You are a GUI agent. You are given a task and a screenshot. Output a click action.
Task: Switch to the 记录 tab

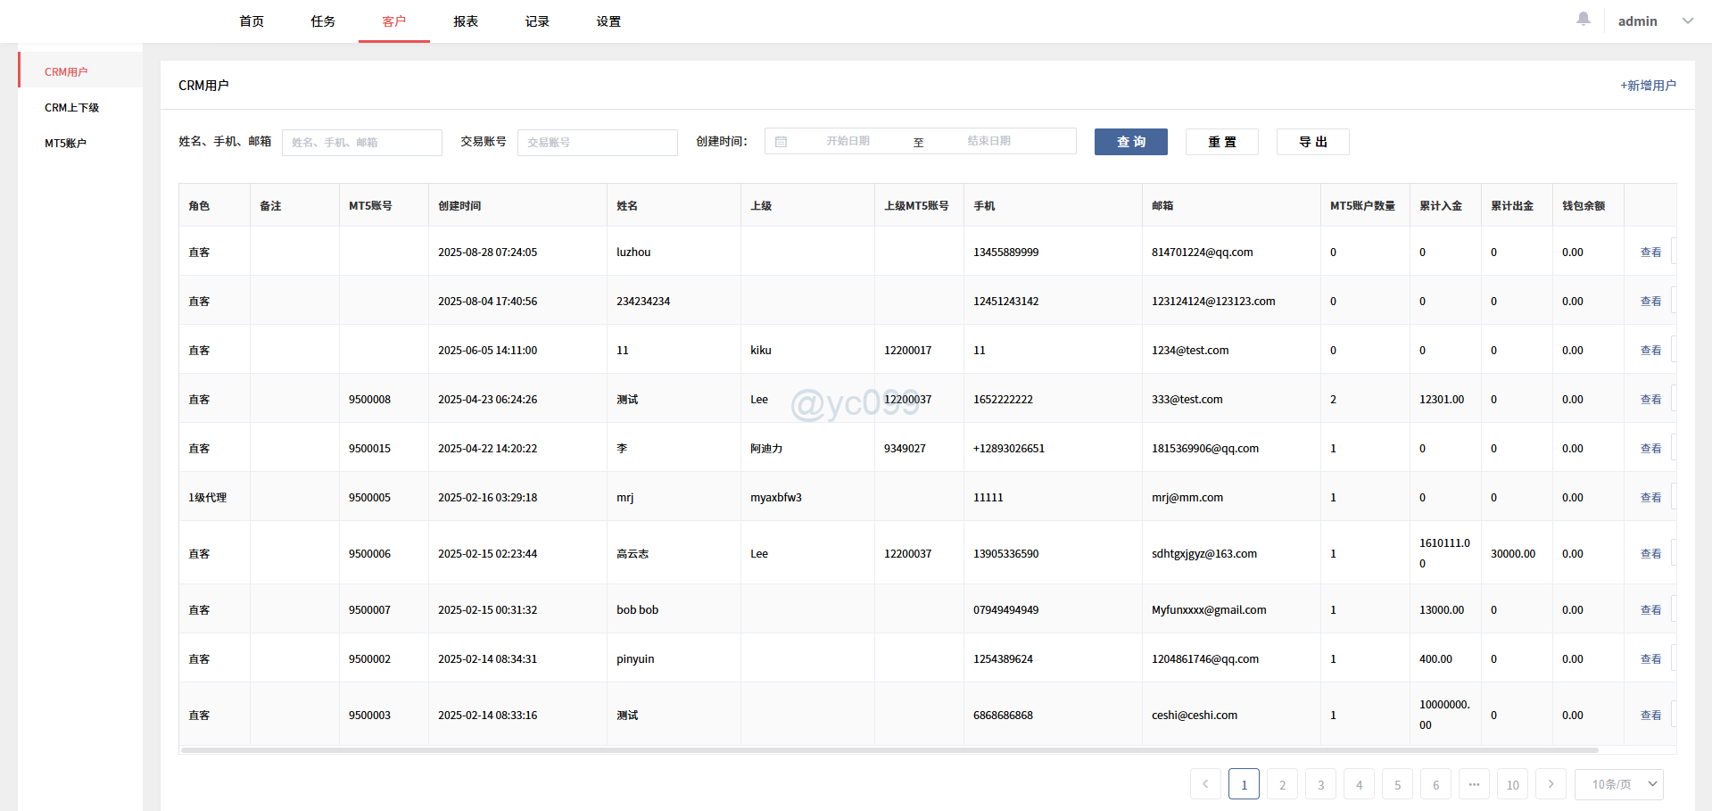coord(536,21)
